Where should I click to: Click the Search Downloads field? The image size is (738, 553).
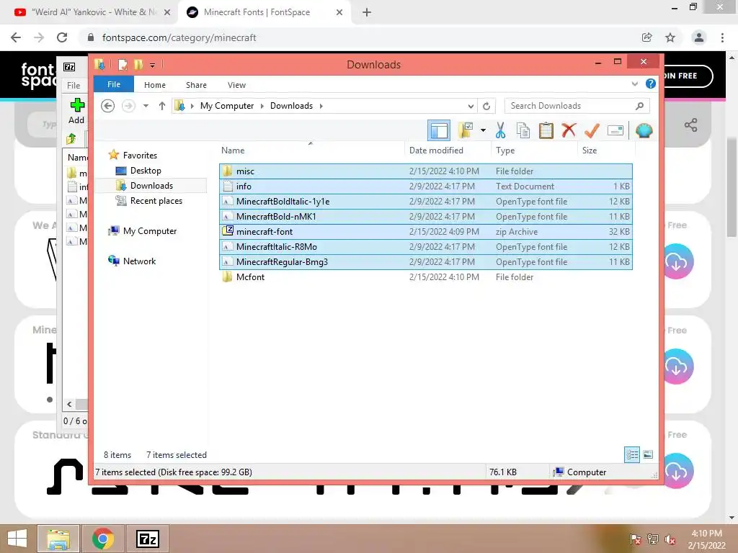[x=577, y=106]
